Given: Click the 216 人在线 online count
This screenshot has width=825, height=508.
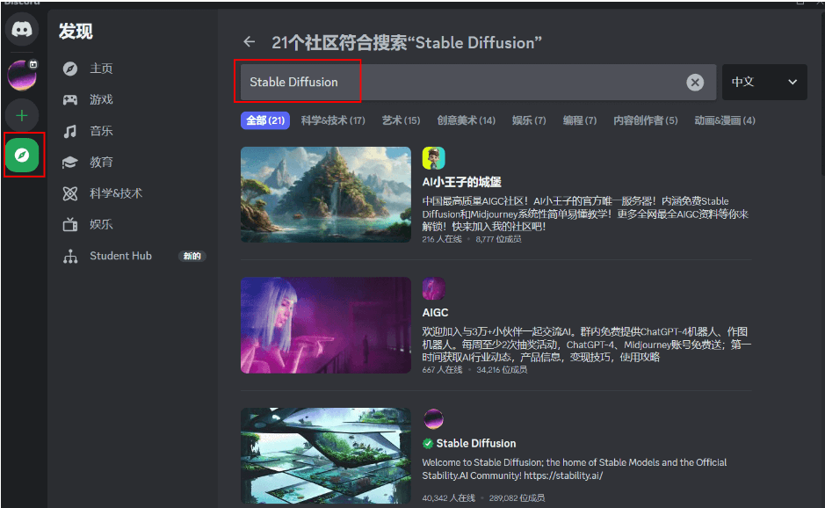Looking at the screenshot, I should (x=442, y=239).
